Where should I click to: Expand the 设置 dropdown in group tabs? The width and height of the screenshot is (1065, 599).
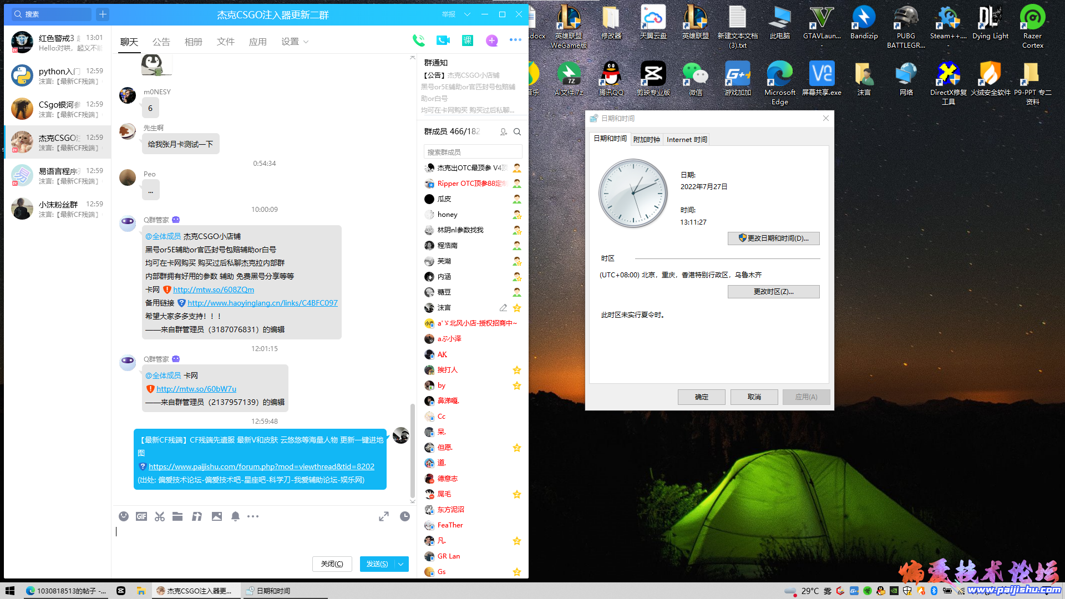[x=306, y=42]
